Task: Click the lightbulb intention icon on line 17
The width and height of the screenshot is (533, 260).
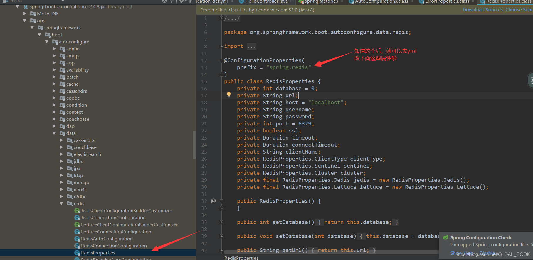Action: pos(229,95)
